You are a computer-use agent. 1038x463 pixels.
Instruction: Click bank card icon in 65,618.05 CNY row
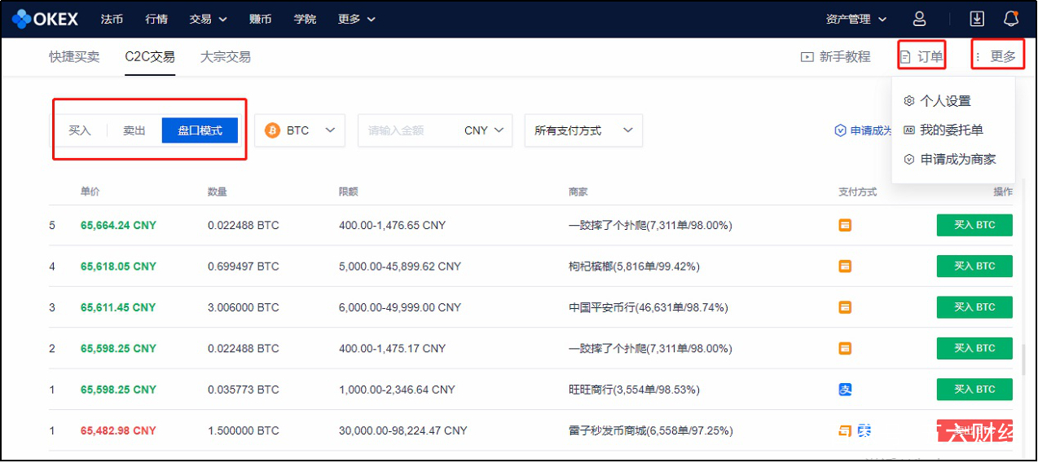click(845, 266)
